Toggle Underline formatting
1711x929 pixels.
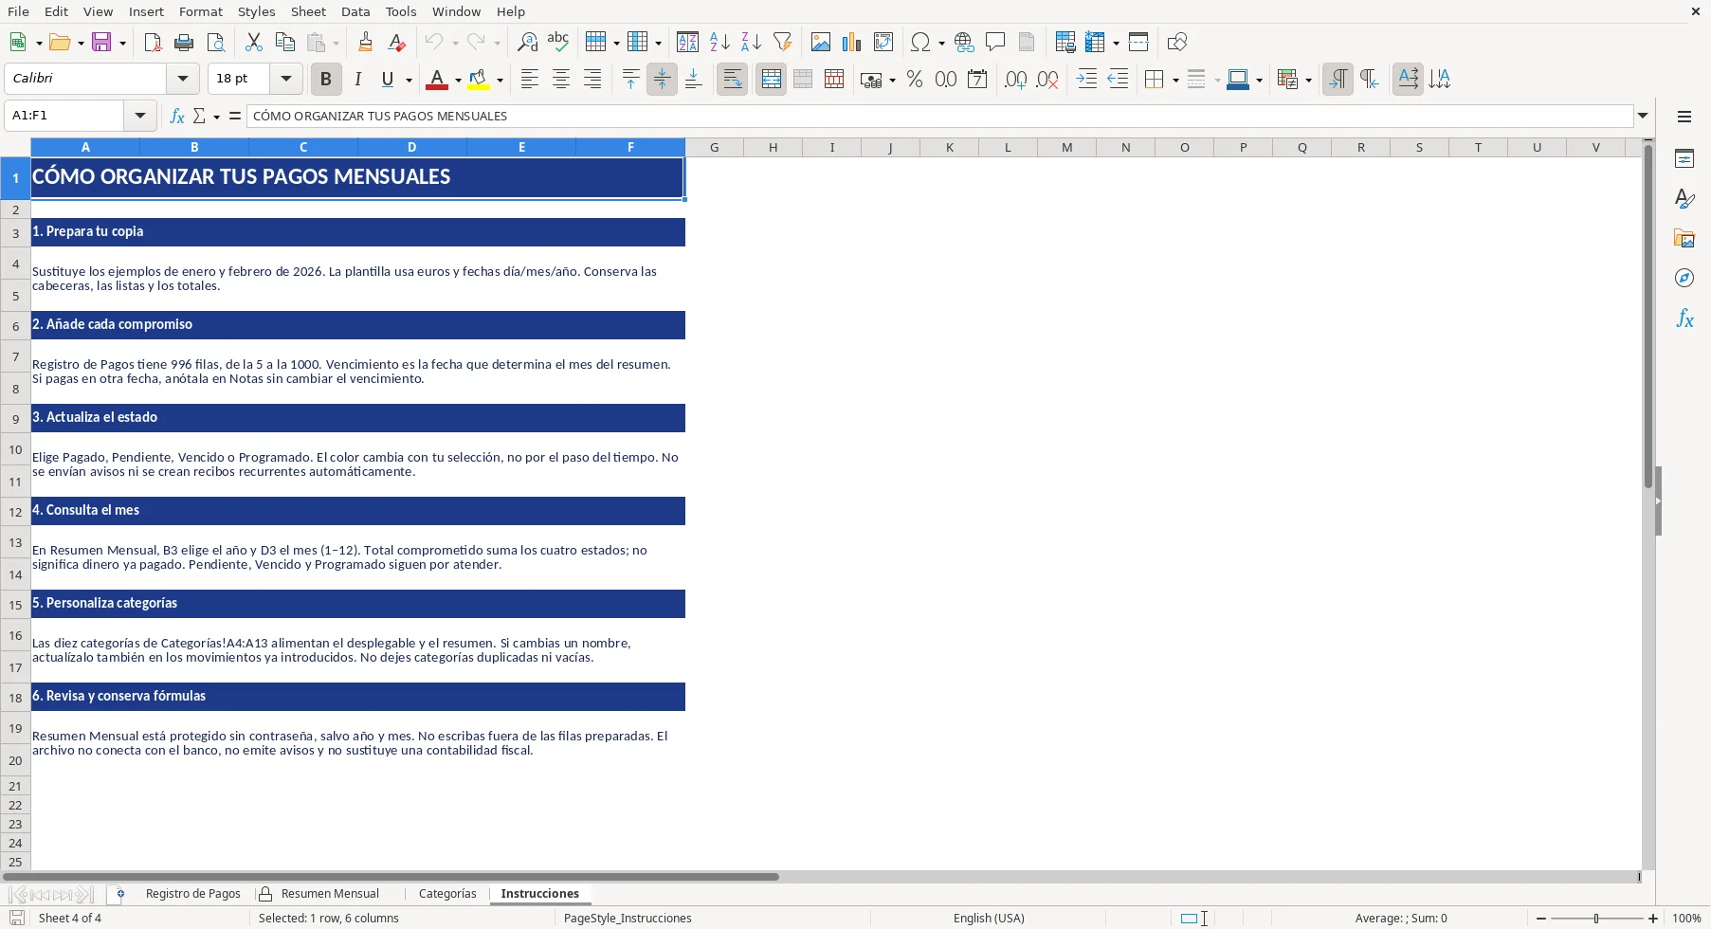pos(387,80)
